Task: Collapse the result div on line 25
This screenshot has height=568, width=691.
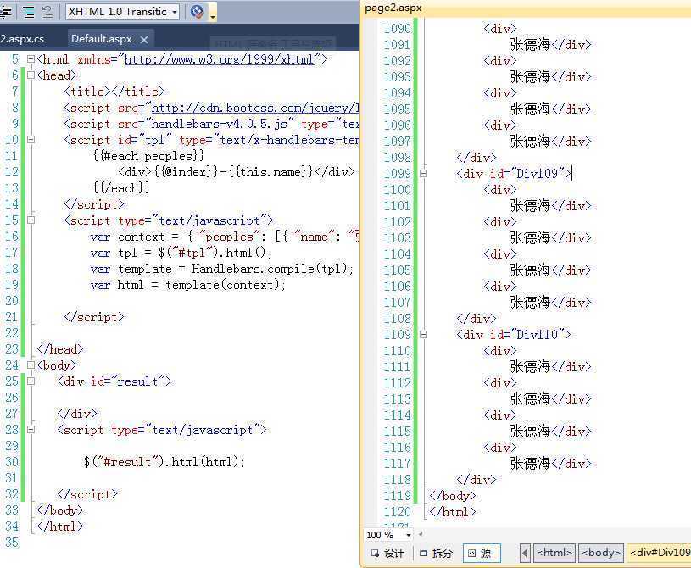Action: pos(31,381)
